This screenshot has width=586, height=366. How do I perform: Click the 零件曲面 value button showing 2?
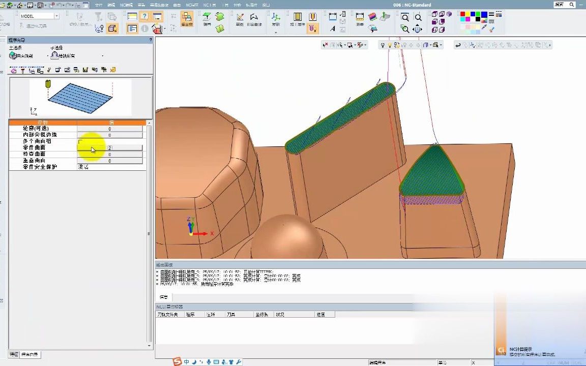coord(109,148)
